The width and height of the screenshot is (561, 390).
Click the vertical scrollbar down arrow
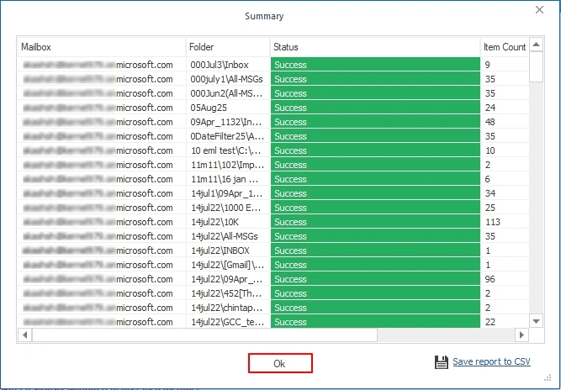[536, 320]
